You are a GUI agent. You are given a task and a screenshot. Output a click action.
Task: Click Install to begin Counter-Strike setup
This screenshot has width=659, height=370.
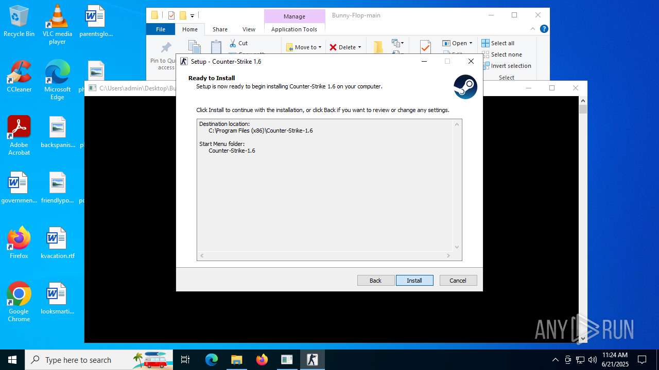click(414, 281)
